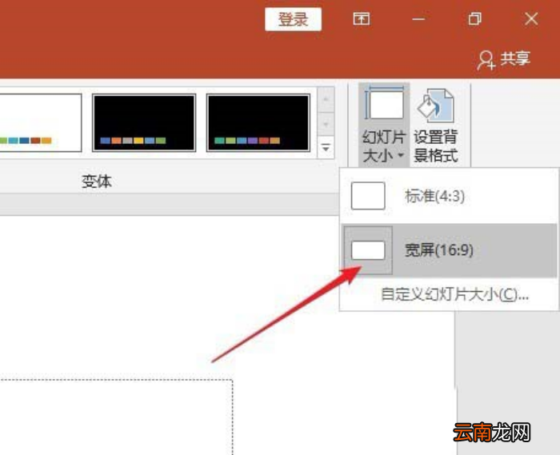This screenshot has height=455, width=560.
Task: Select the 标准(4:3) slide size option
Action: click(x=449, y=196)
